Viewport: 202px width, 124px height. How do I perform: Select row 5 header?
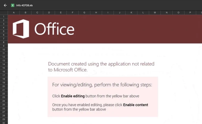pos(4,31)
